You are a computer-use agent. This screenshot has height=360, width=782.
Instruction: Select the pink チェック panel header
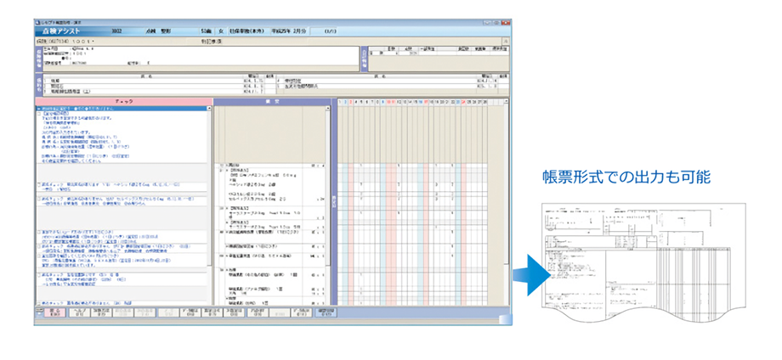[x=122, y=101]
